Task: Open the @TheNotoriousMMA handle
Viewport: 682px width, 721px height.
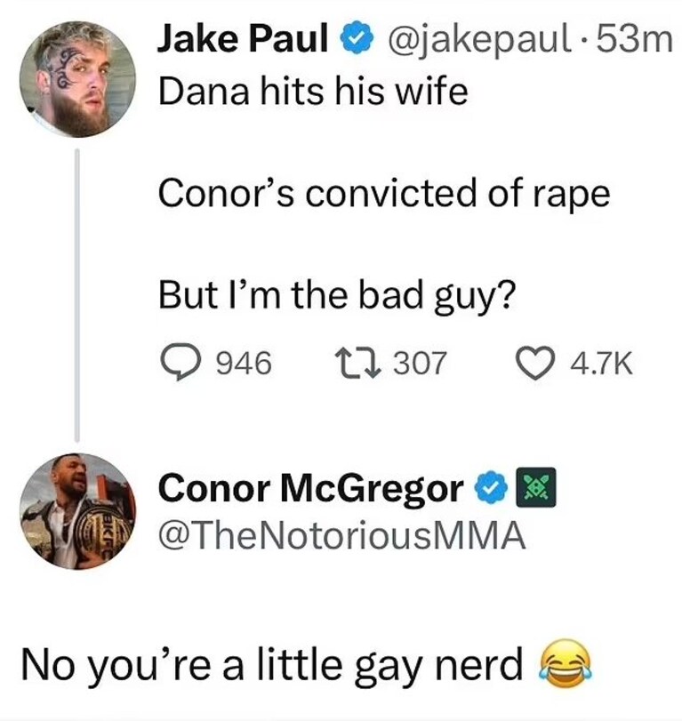Action: 341,536
